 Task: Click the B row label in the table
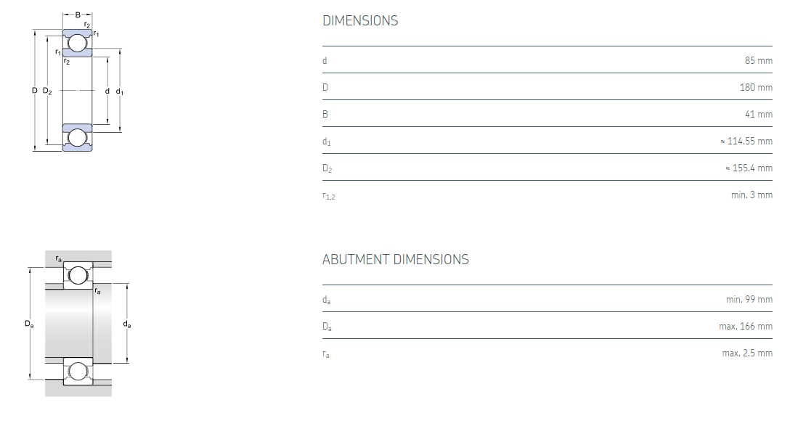(325, 114)
